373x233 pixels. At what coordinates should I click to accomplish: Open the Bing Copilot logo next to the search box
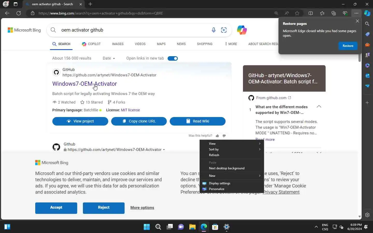click(242, 30)
